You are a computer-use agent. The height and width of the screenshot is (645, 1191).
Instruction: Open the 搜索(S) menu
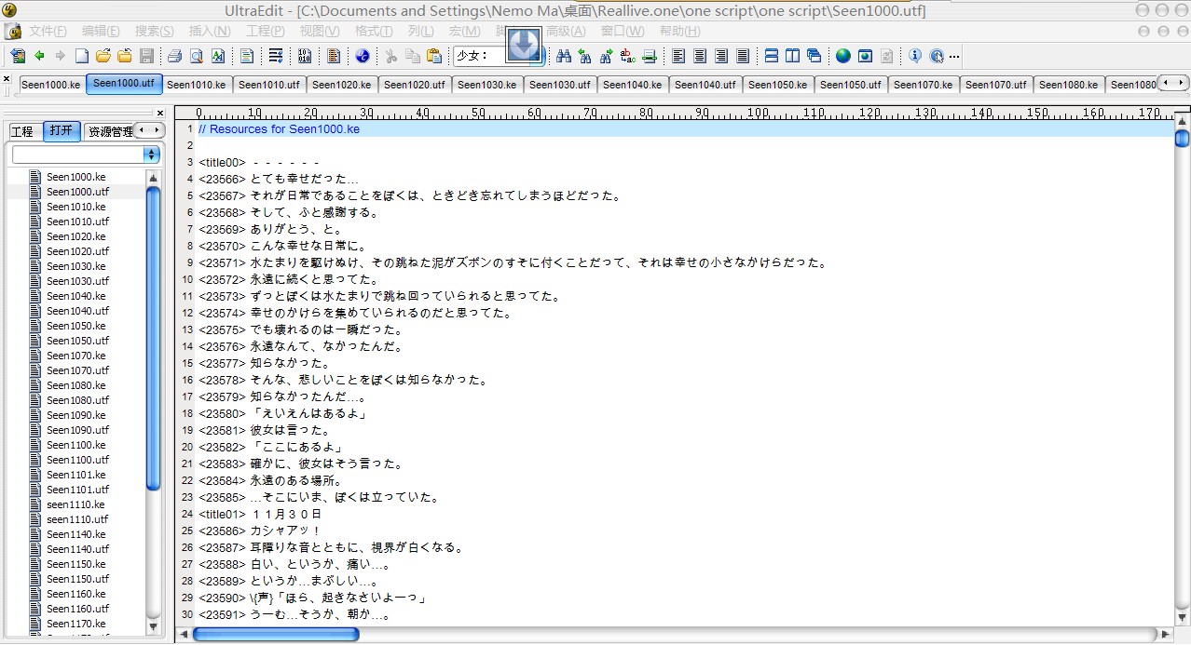(x=154, y=31)
